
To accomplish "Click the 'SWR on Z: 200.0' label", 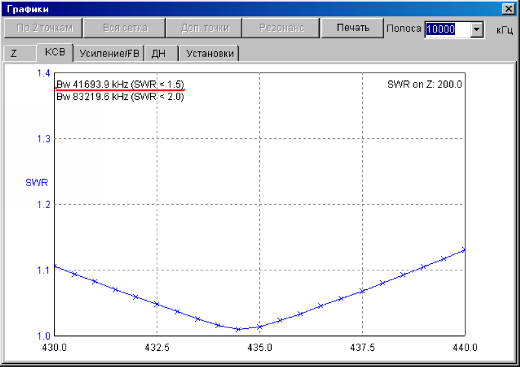I will 424,84.
